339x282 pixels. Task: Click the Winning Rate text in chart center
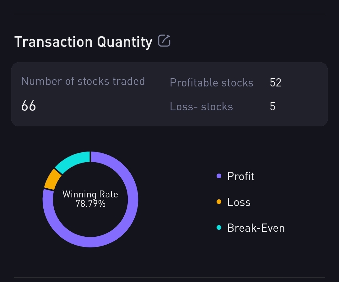tap(90, 194)
